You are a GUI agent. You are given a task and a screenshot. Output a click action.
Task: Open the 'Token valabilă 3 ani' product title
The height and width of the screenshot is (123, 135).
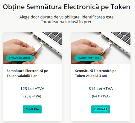click(96, 73)
